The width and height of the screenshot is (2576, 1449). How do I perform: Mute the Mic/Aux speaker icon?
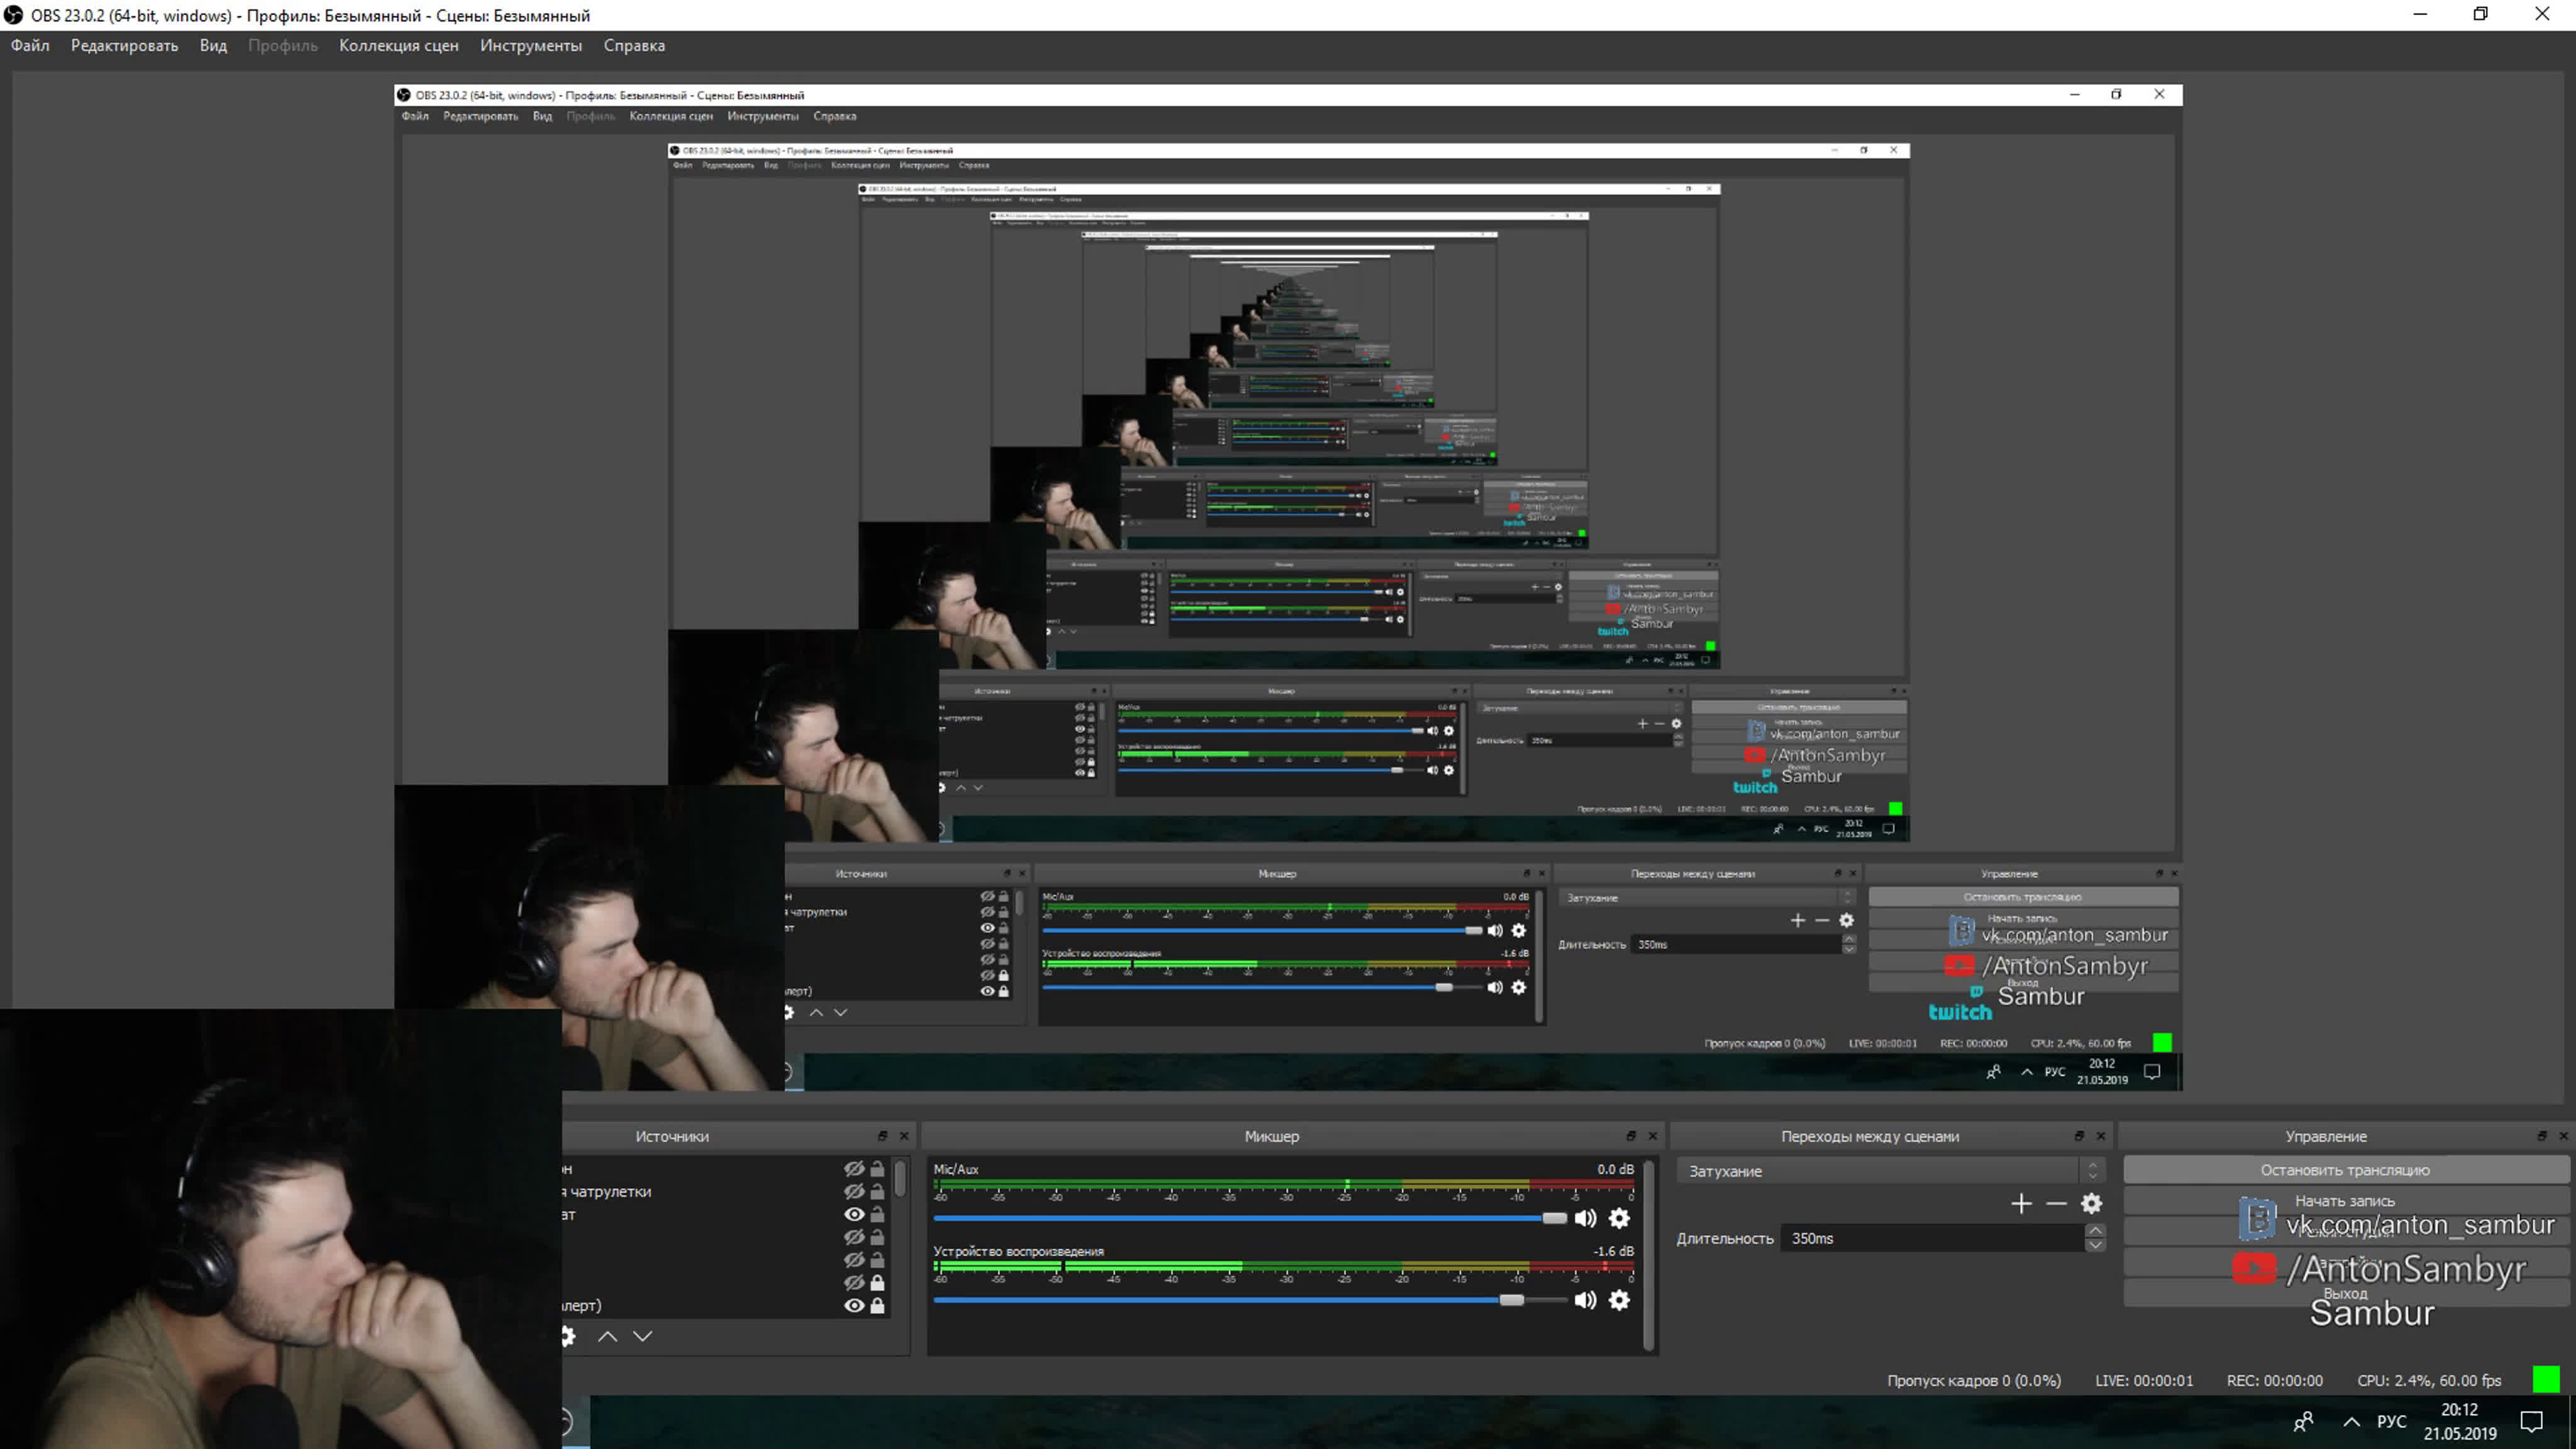pyautogui.click(x=1585, y=1218)
